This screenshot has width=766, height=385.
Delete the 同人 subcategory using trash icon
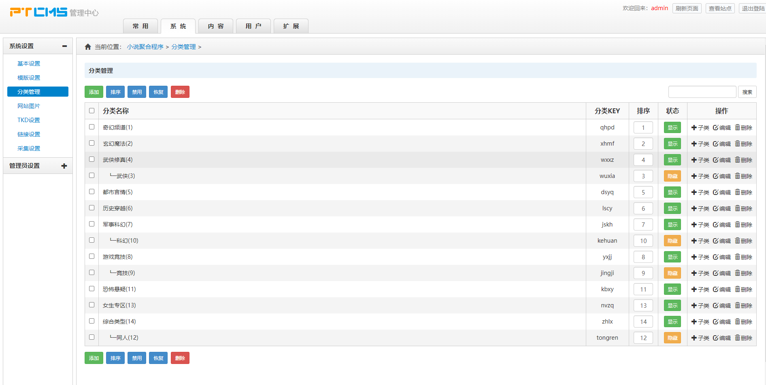[738, 338]
